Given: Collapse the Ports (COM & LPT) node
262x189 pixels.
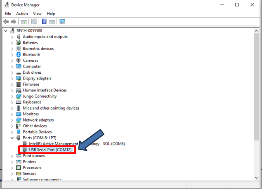Looking at the screenshot, I should click(12, 138).
